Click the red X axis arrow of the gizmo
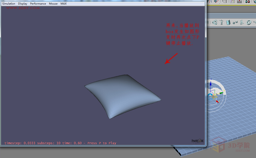The height and width of the screenshot is (158, 256). pyautogui.click(x=217, y=101)
